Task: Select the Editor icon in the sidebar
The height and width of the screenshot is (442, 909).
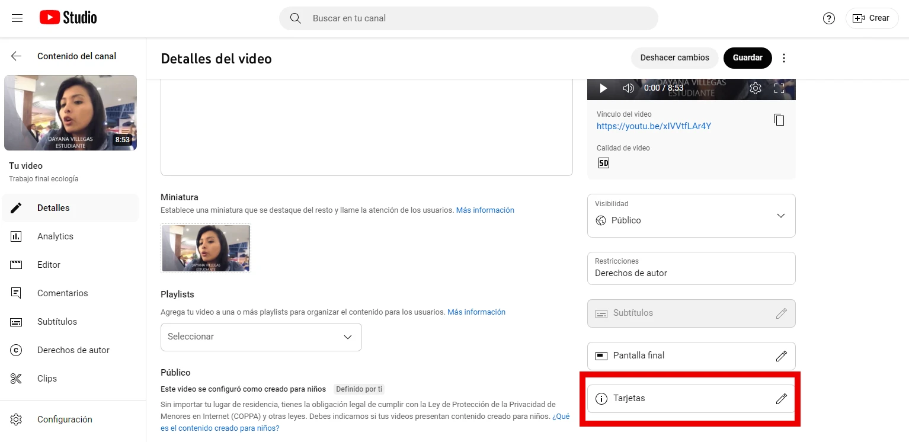Action: (50, 264)
